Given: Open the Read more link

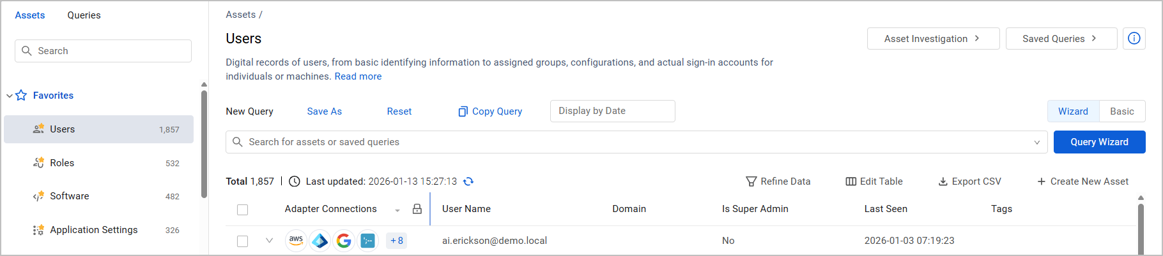Looking at the screenshot, I should point(358,76).
